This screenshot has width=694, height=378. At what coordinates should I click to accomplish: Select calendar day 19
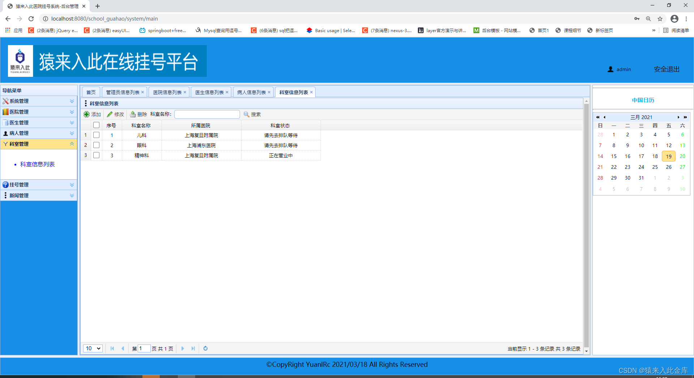click(x=669, y=156)
